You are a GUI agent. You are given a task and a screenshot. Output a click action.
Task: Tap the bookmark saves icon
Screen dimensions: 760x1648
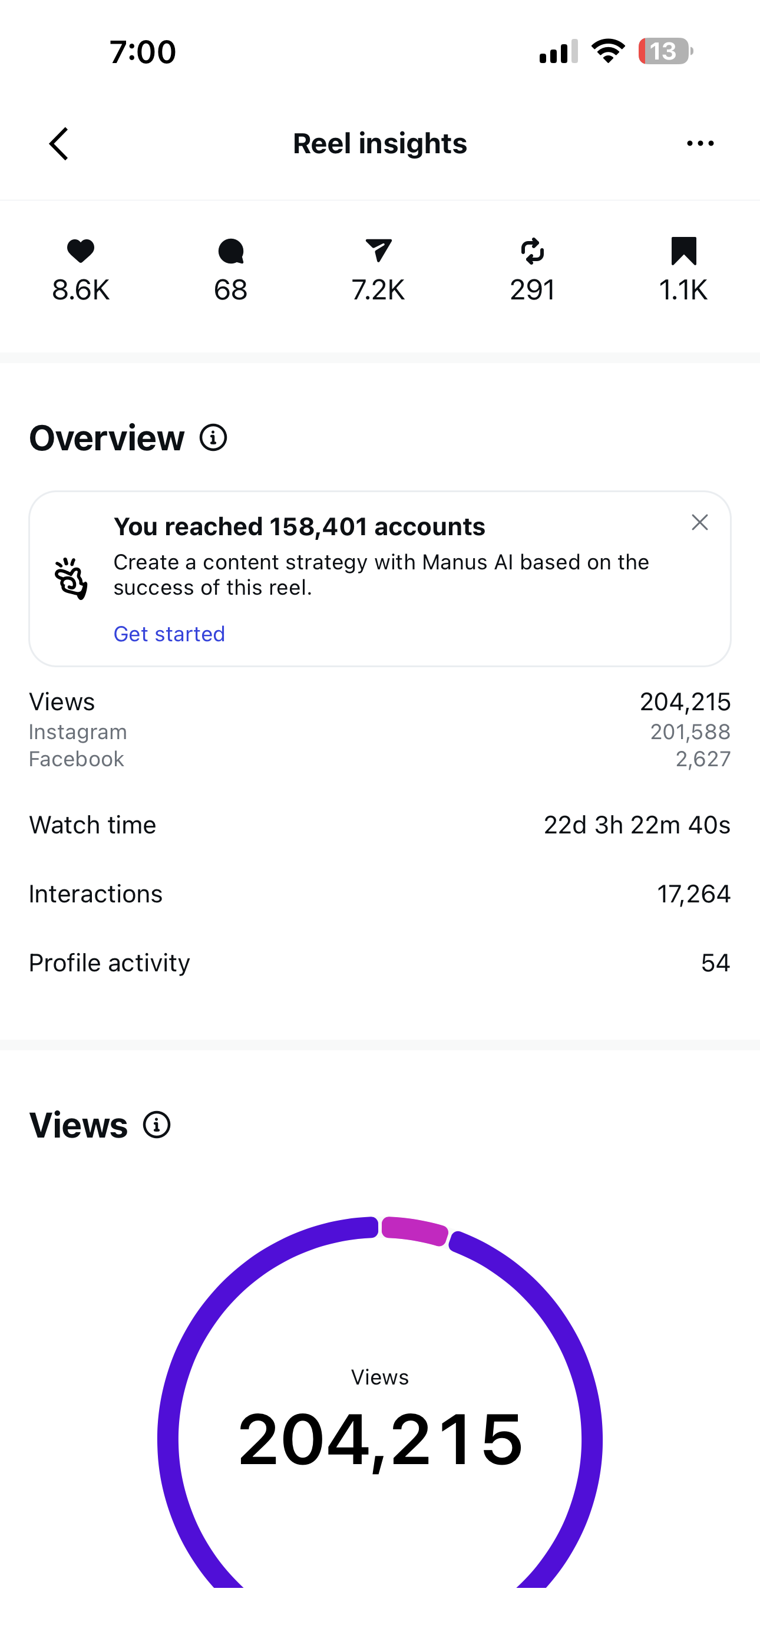click(683, 251)
